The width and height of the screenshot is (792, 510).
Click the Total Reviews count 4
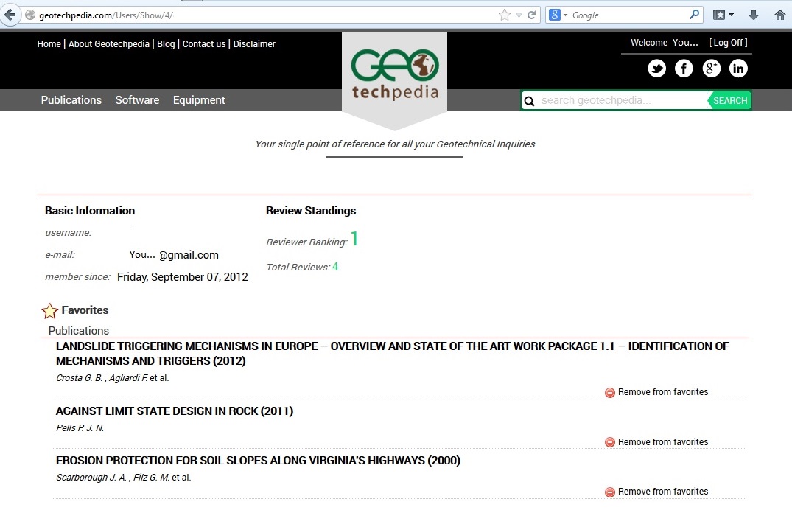pos(335,266)
